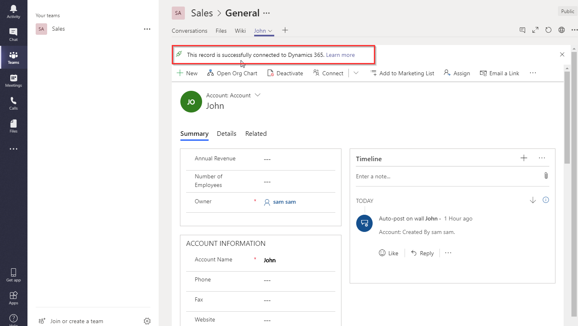Click Deactivate account button
This screenshot has width=578, height=326.
pyautogui.click(x=285, y=73)
